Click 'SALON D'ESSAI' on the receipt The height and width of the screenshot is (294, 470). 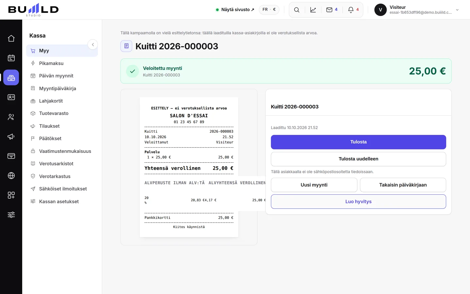[x=189, y=116]
